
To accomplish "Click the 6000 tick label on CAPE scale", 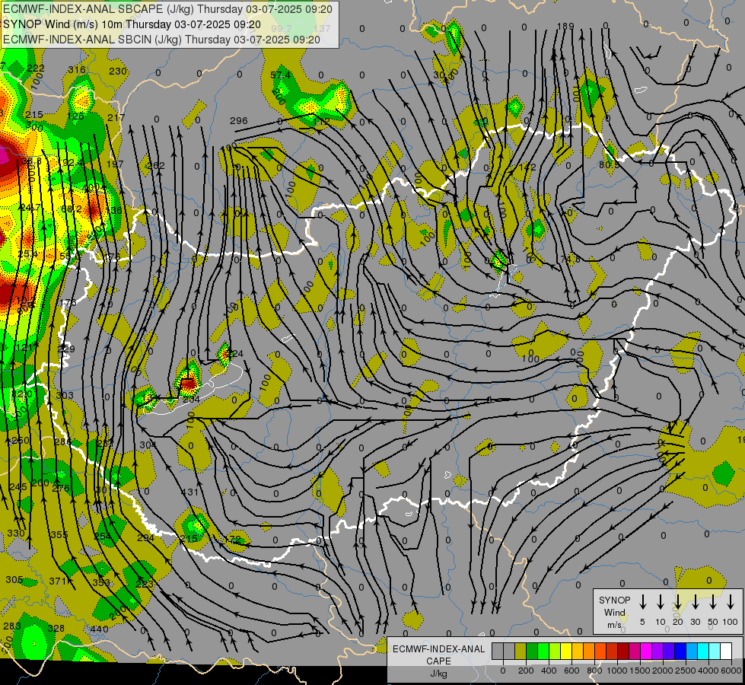I will point(731,671).
